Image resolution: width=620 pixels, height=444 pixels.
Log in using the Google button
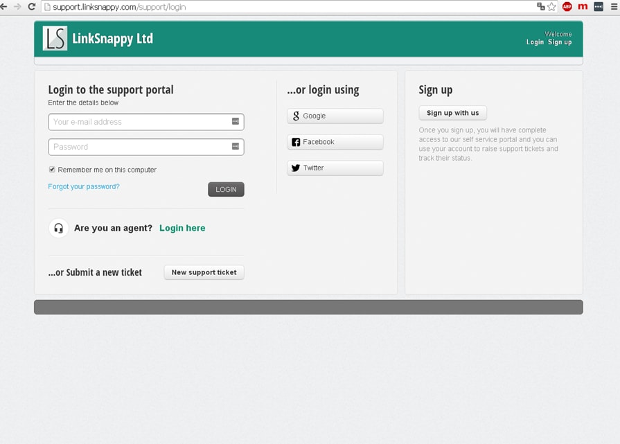(x=335, y=116)
